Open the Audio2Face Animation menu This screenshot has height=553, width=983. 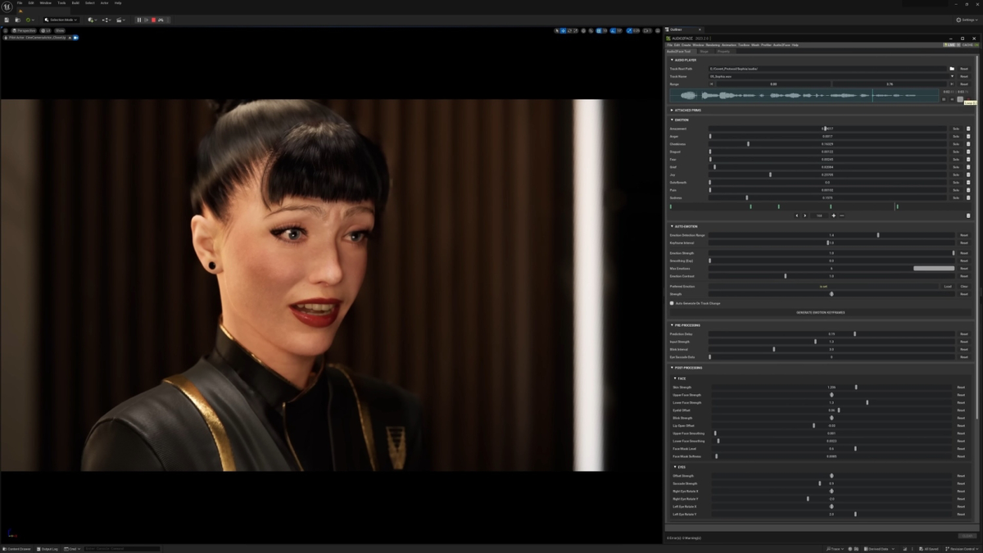729,45
